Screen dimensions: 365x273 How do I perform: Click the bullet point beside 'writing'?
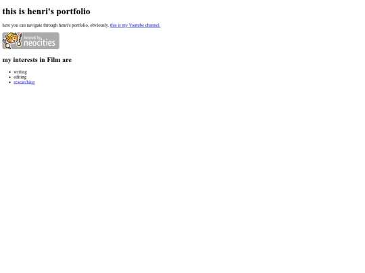click(9, 72)
